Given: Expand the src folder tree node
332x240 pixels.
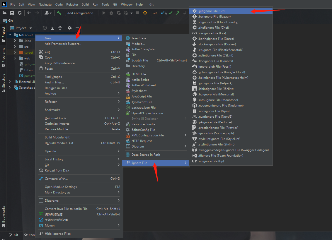Looking at the screenshot, I should pyautogui.click(x=15, y=47).
